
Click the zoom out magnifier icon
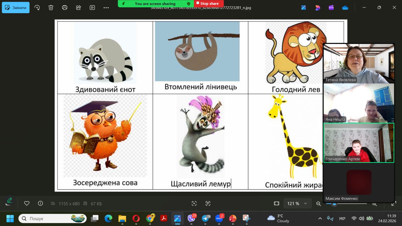pos(319,204)
